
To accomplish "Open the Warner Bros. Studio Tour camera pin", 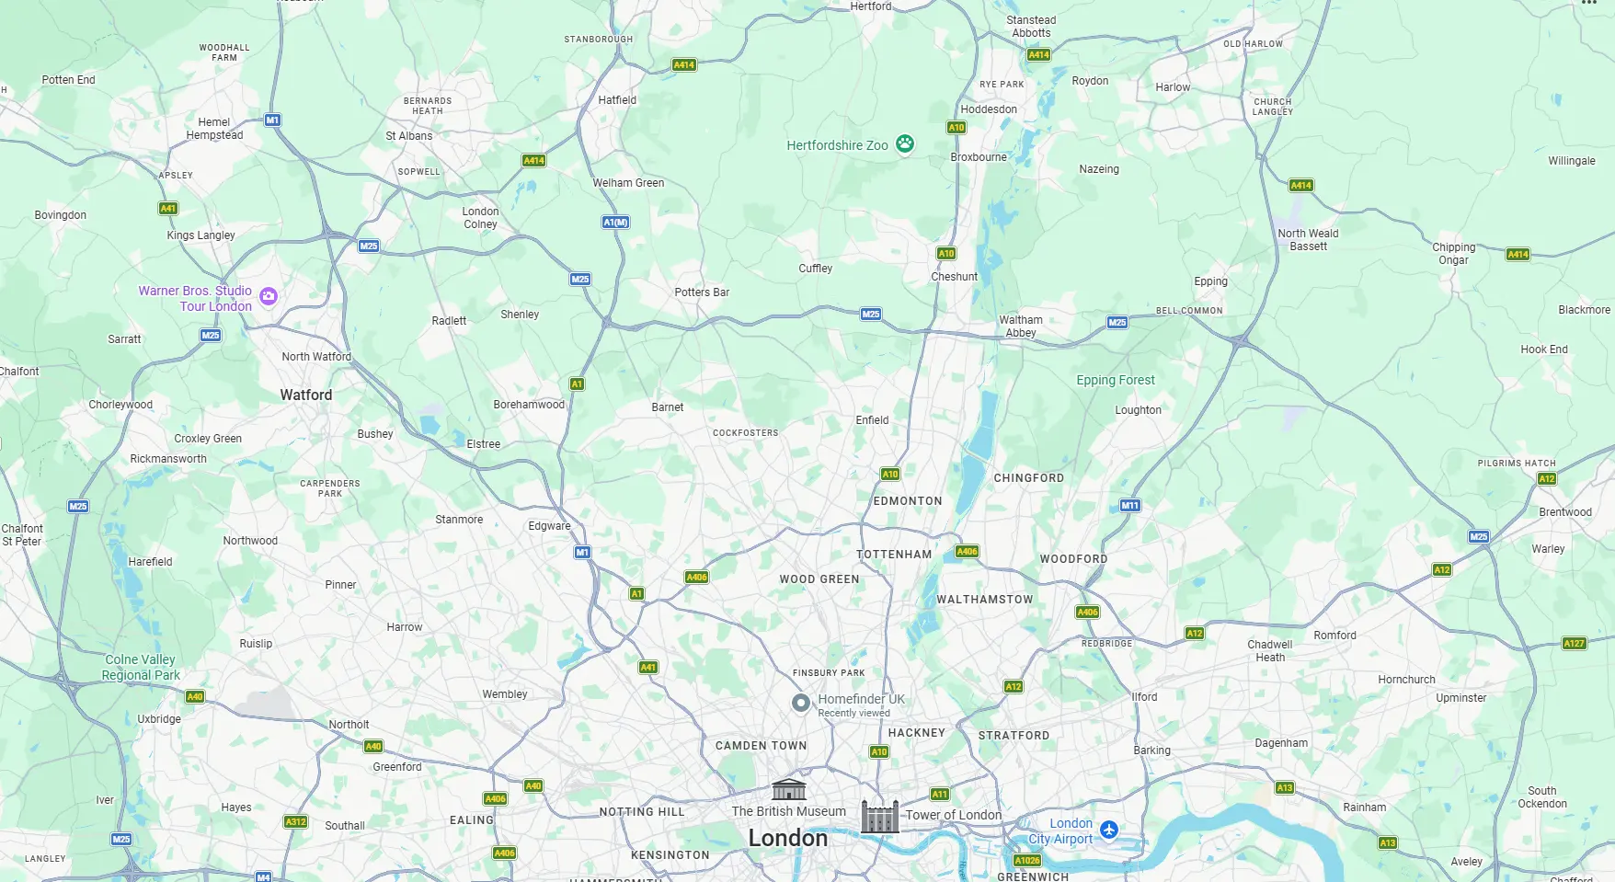I will click(269, 296).
